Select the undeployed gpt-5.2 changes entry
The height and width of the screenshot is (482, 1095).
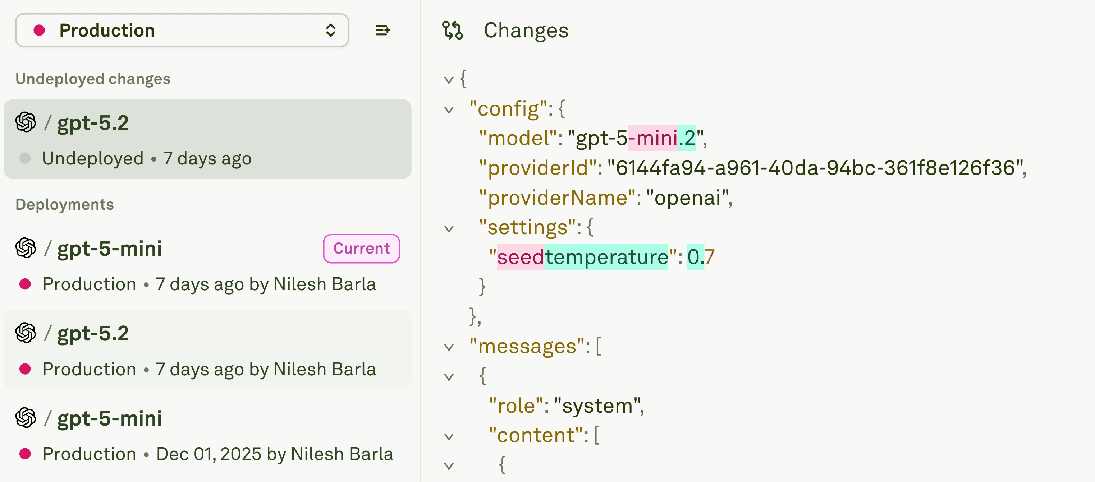point(207,139)
